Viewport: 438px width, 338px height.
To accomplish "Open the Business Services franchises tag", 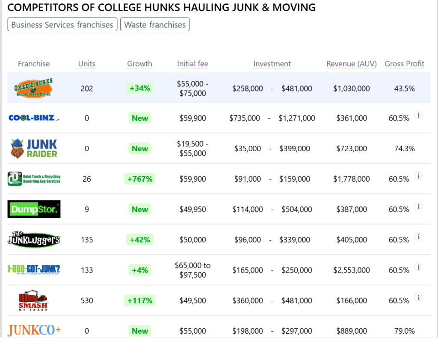I will click(62, 24).
